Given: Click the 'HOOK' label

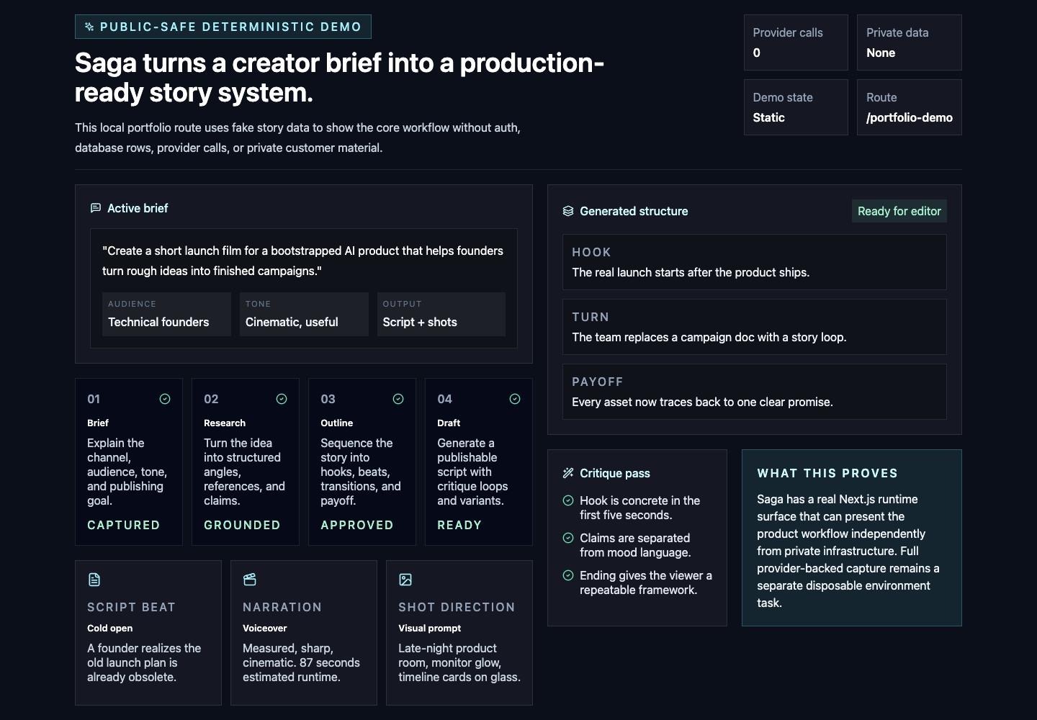Looking at the screenshot, I should (x=591, y=252).
